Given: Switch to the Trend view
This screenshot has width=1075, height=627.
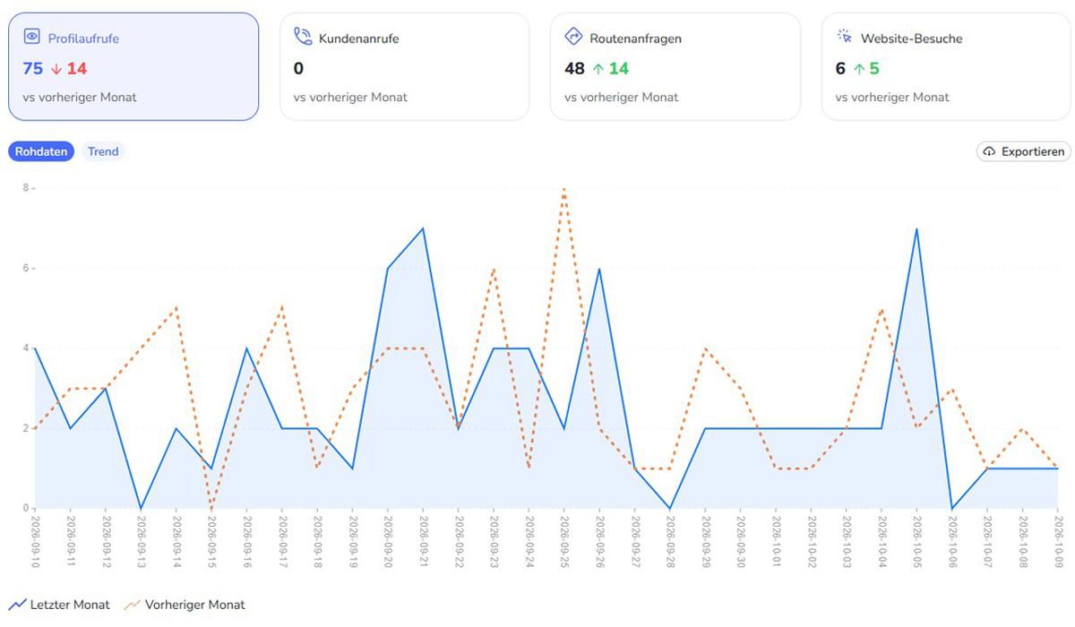Looking at the screenshot, I should [x=103, y=151].
